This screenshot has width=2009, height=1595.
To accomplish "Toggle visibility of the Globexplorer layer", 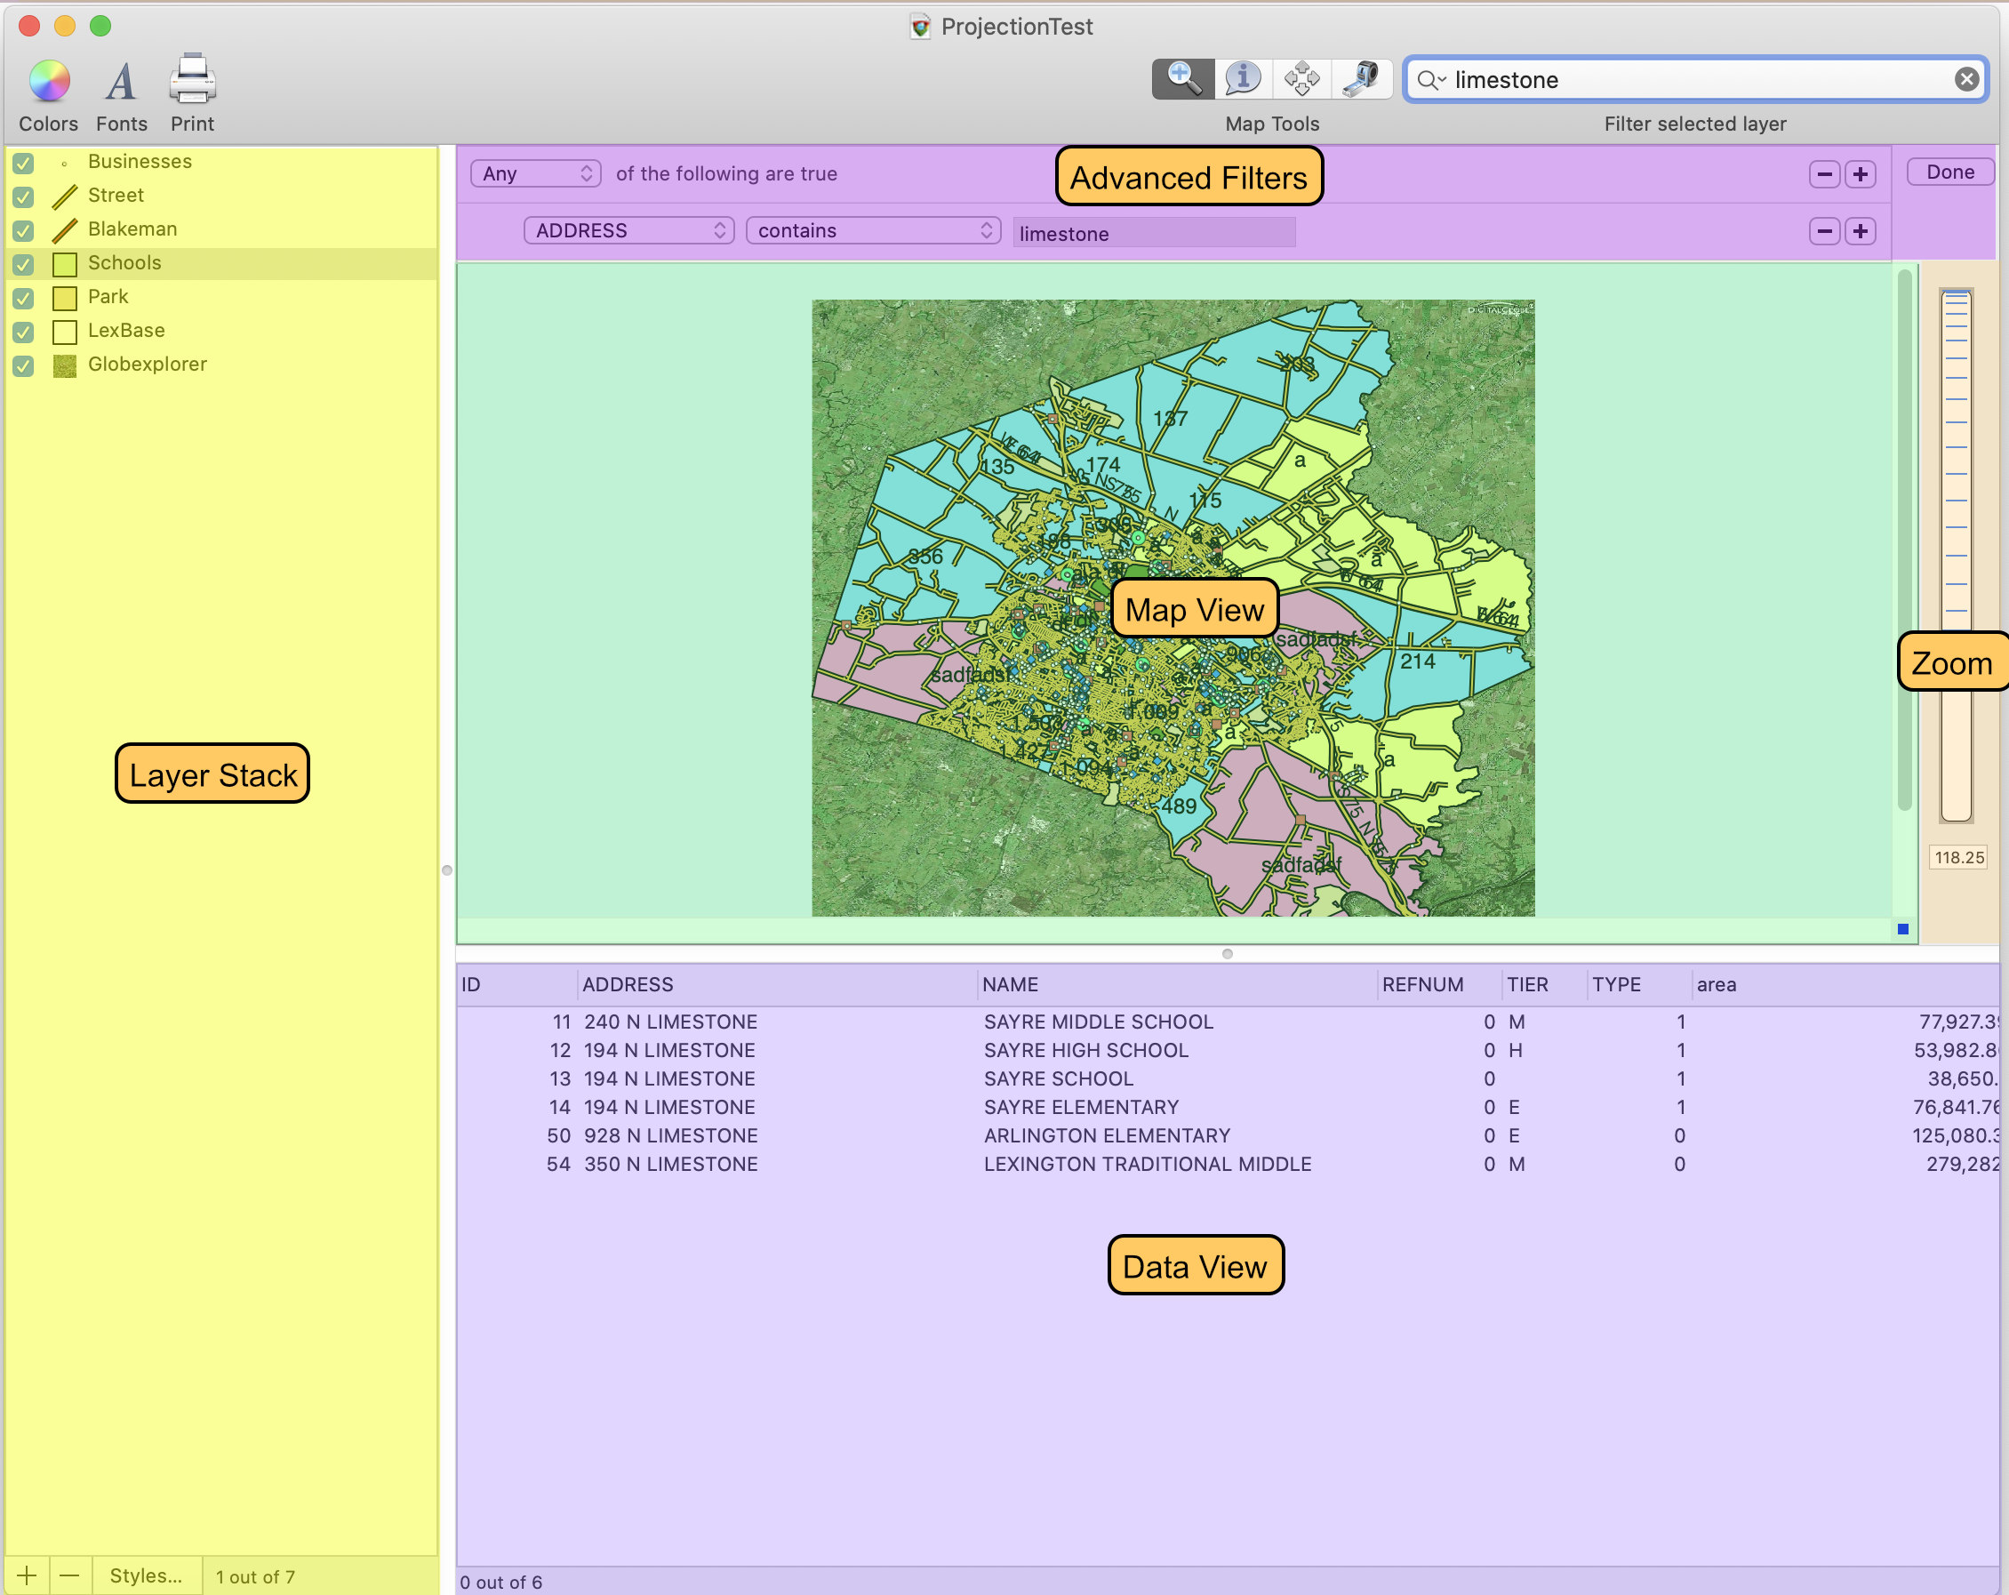I will pos(23,365).
